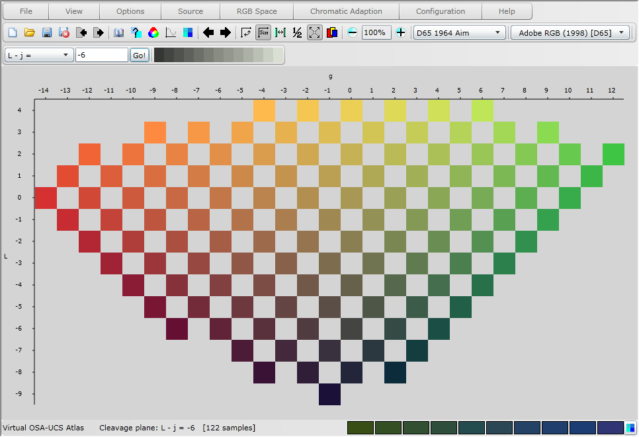Open the D65 1964 Aim dropdown
Screen dimensions: 639x437
459,32
